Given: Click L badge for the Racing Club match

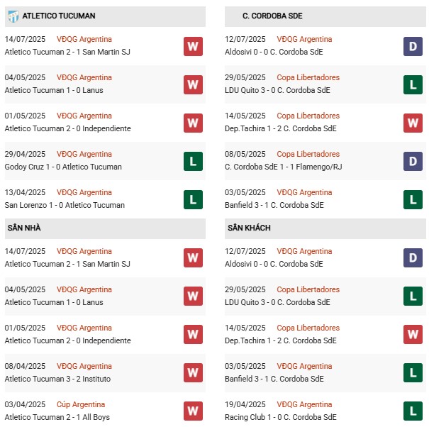Looking at the screenshot, I should [x=413, y=411].
